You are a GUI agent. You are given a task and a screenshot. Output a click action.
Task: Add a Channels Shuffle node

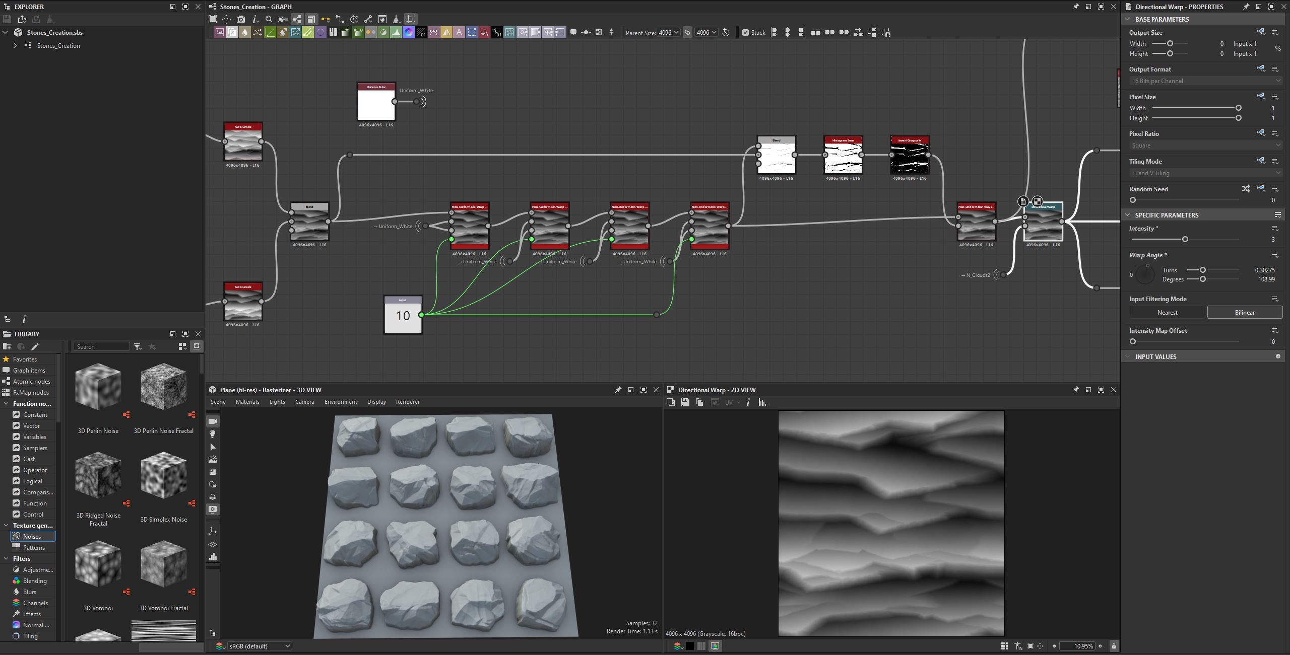click(x=257, y=33)
